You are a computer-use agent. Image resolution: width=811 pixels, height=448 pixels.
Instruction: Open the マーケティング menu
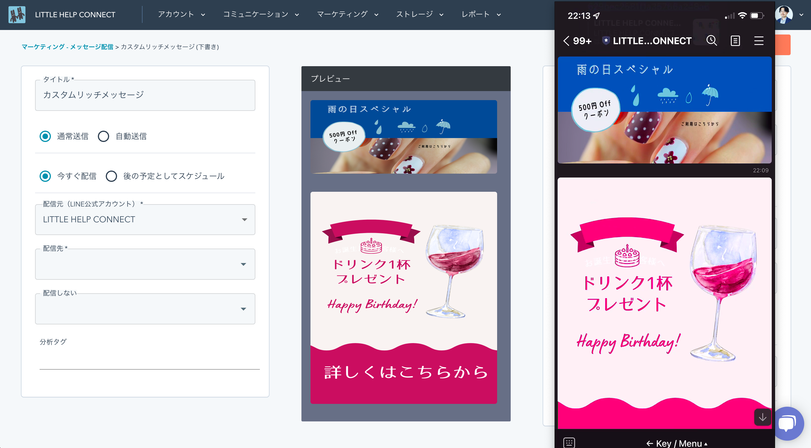348,14
